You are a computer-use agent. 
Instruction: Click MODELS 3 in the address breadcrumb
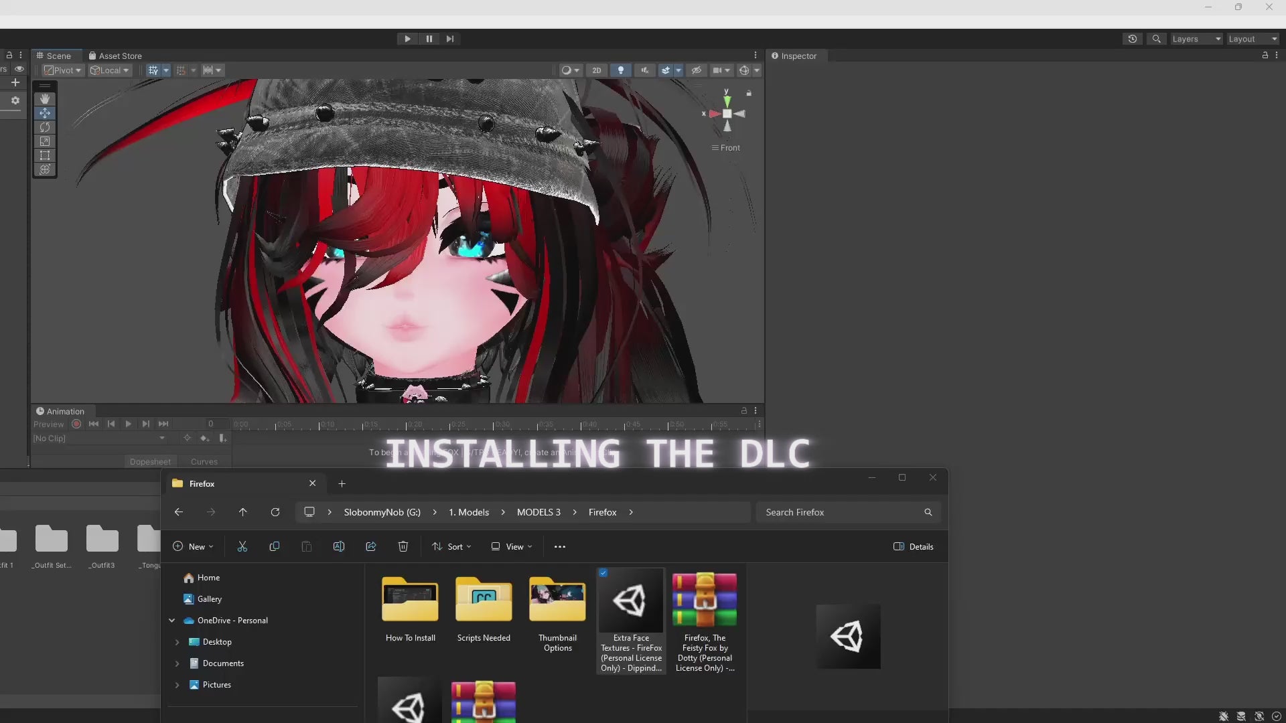click(539, 512)
